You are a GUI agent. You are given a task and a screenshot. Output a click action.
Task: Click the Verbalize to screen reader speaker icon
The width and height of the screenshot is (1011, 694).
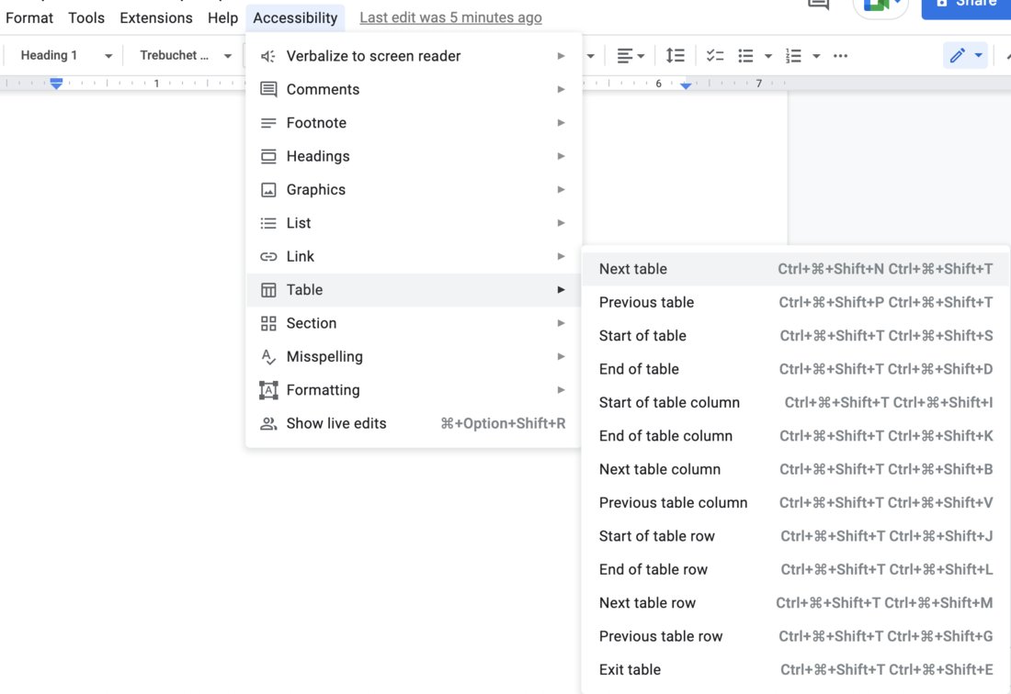pyautogui.click(x=268, y=56)
